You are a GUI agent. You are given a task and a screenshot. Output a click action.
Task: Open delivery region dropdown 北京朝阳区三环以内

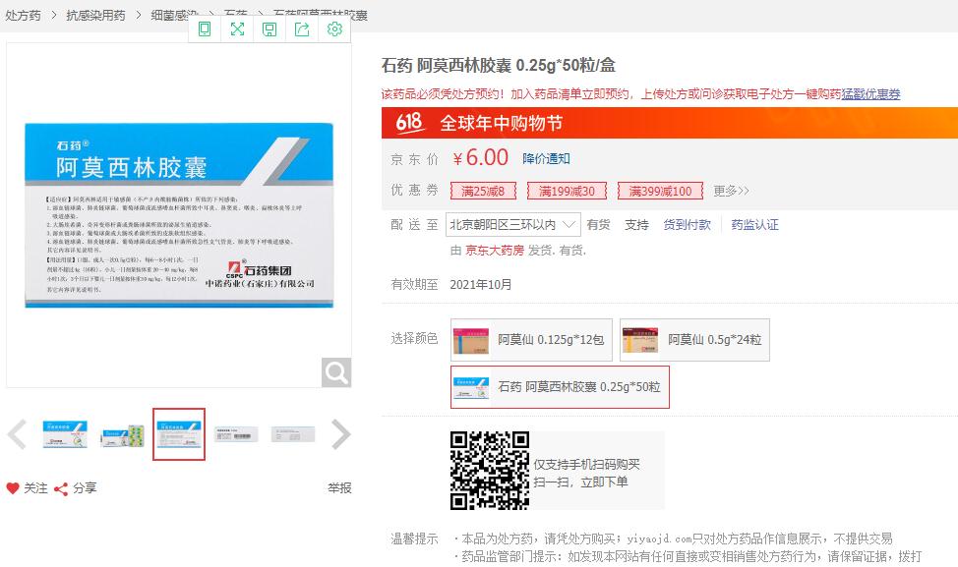click(513, 224)
